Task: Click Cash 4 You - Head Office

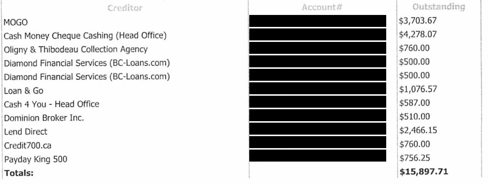Action: coord(52,104)
